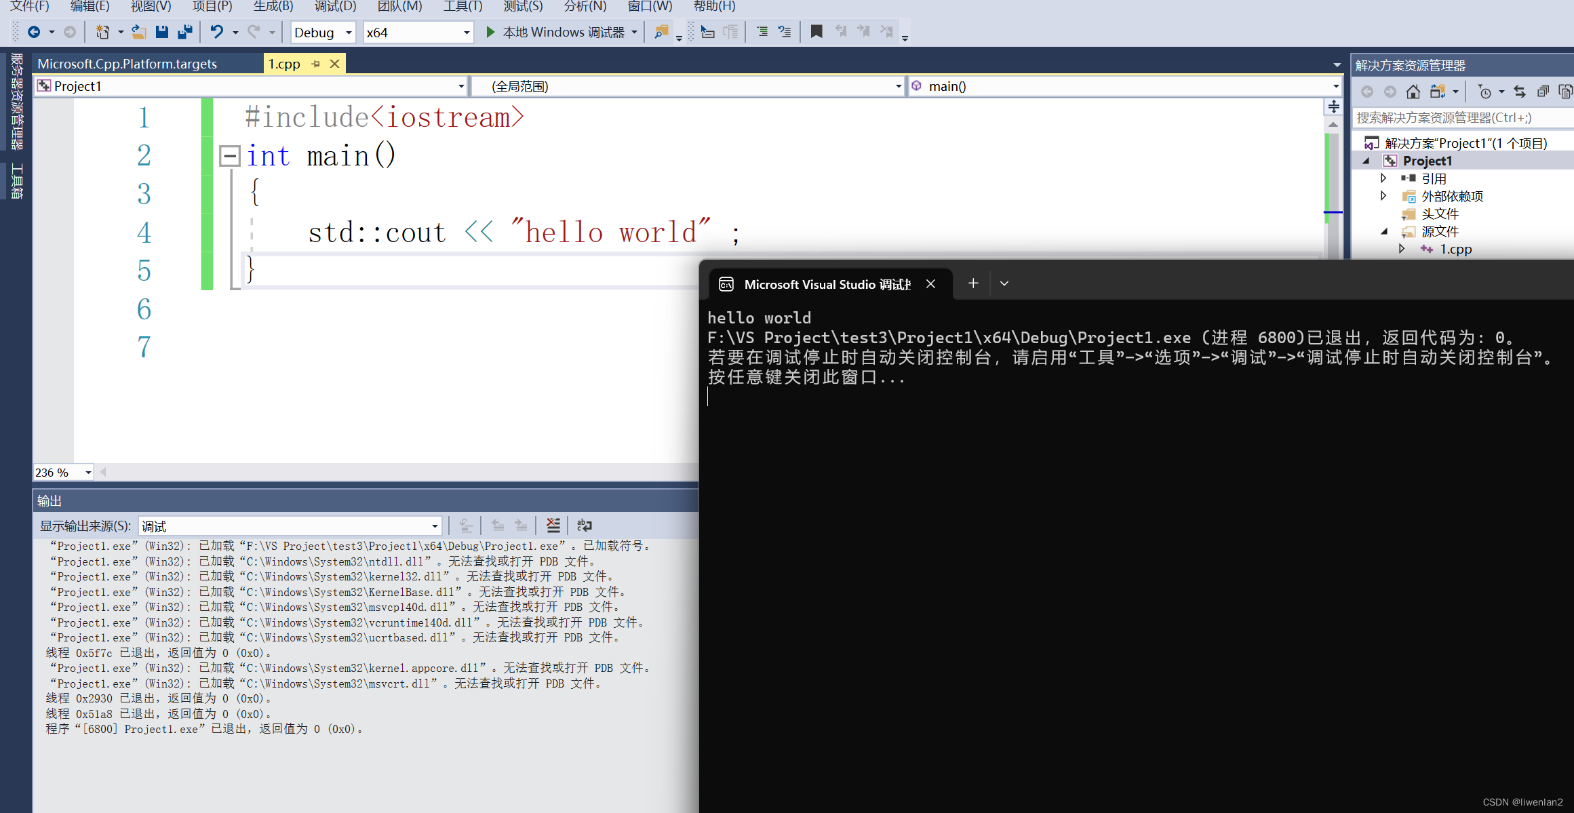Toggle the bookmark icon in toolbar
This screenshot has height=813, width=1574.
tap(816, 32)
